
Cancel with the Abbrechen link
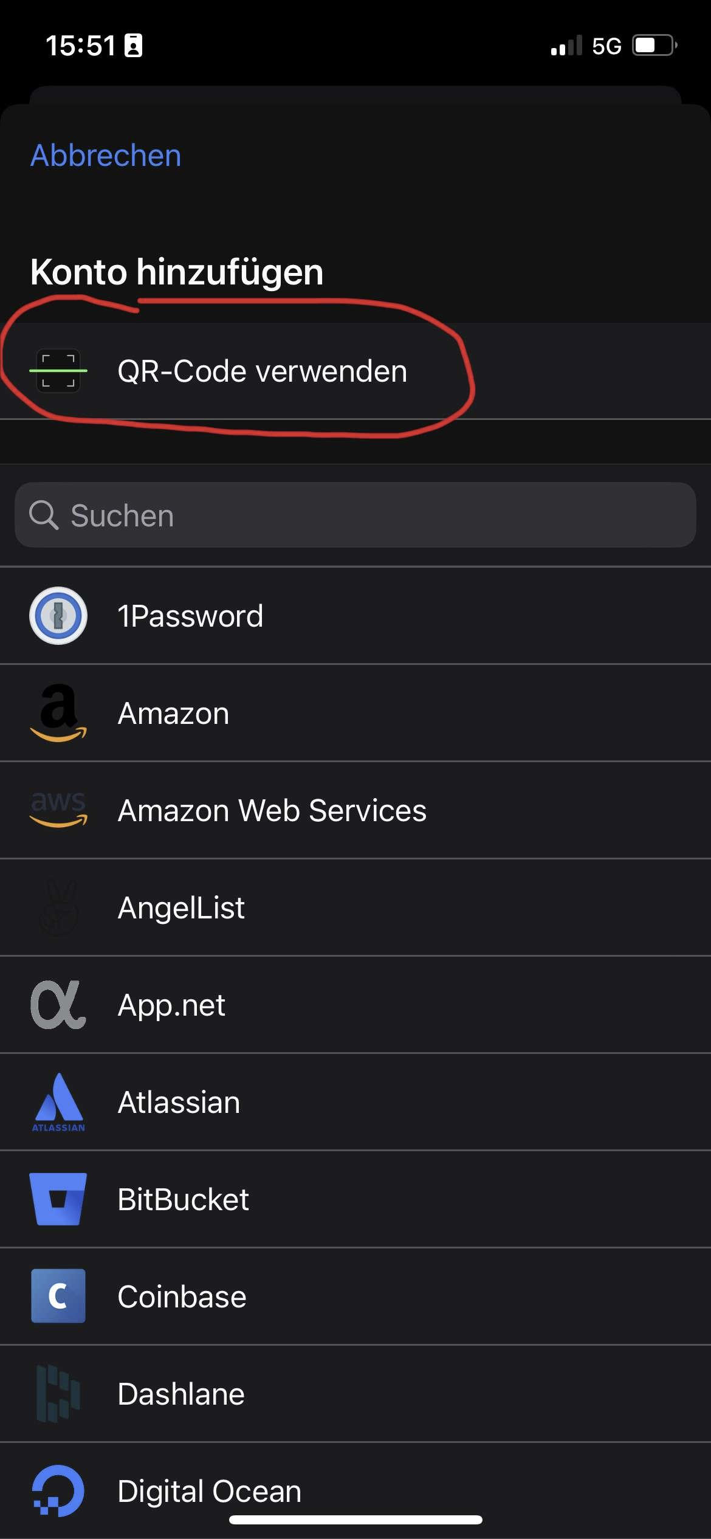(x=106, y=156)
